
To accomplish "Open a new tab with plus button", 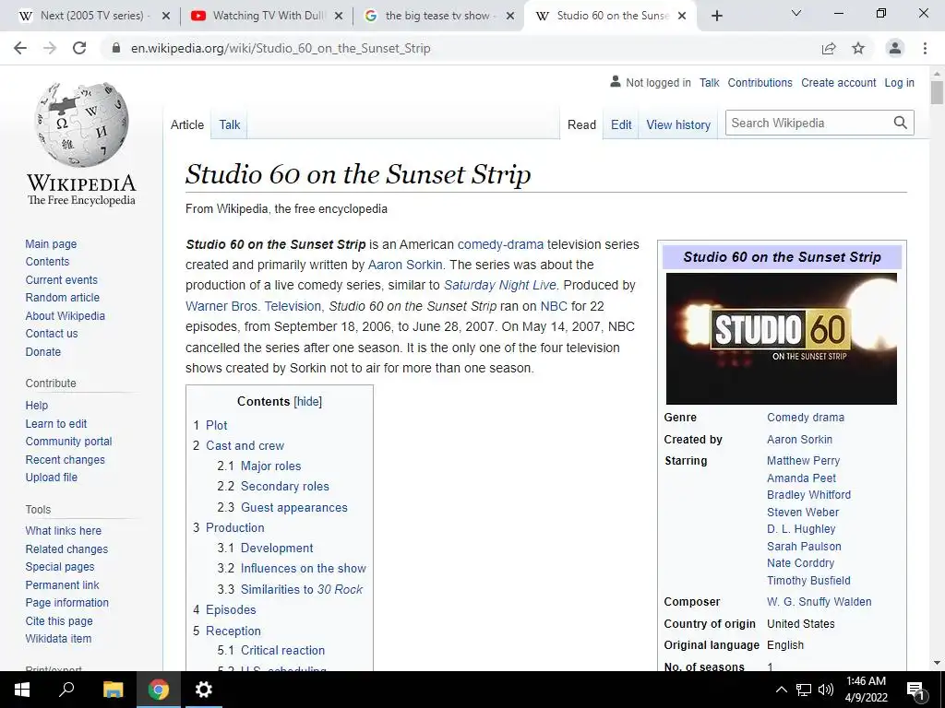I will (x=716, y=16).
